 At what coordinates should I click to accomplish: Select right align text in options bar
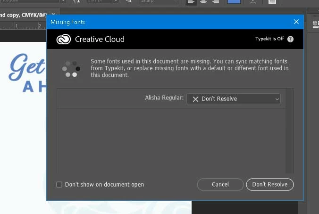(x=216, y=2)
